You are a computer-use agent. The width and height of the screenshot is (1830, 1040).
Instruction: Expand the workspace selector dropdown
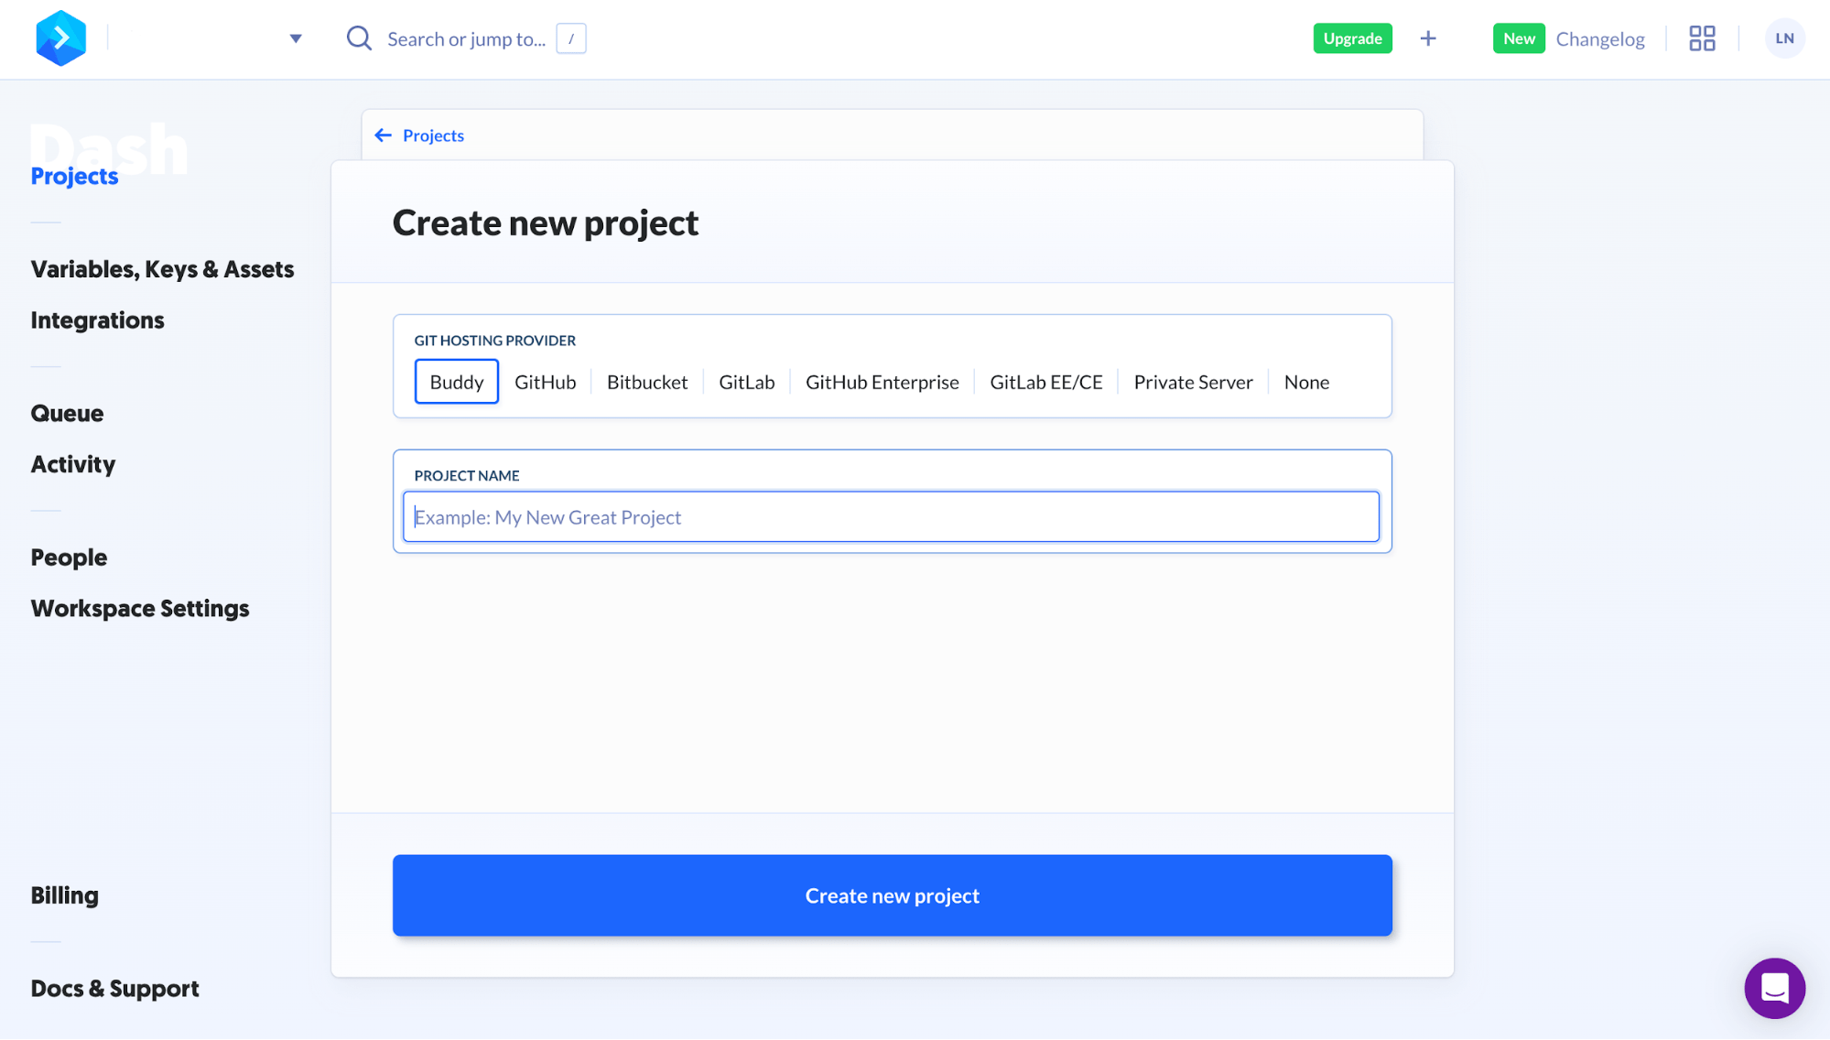(x=295, y=38)
